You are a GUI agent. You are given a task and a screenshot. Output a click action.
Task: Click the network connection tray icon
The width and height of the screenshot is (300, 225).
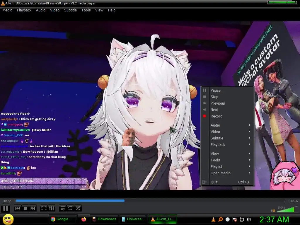[x=242, y=219]
